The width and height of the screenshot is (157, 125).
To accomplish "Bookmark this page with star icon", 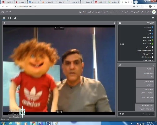I will 142,7.
